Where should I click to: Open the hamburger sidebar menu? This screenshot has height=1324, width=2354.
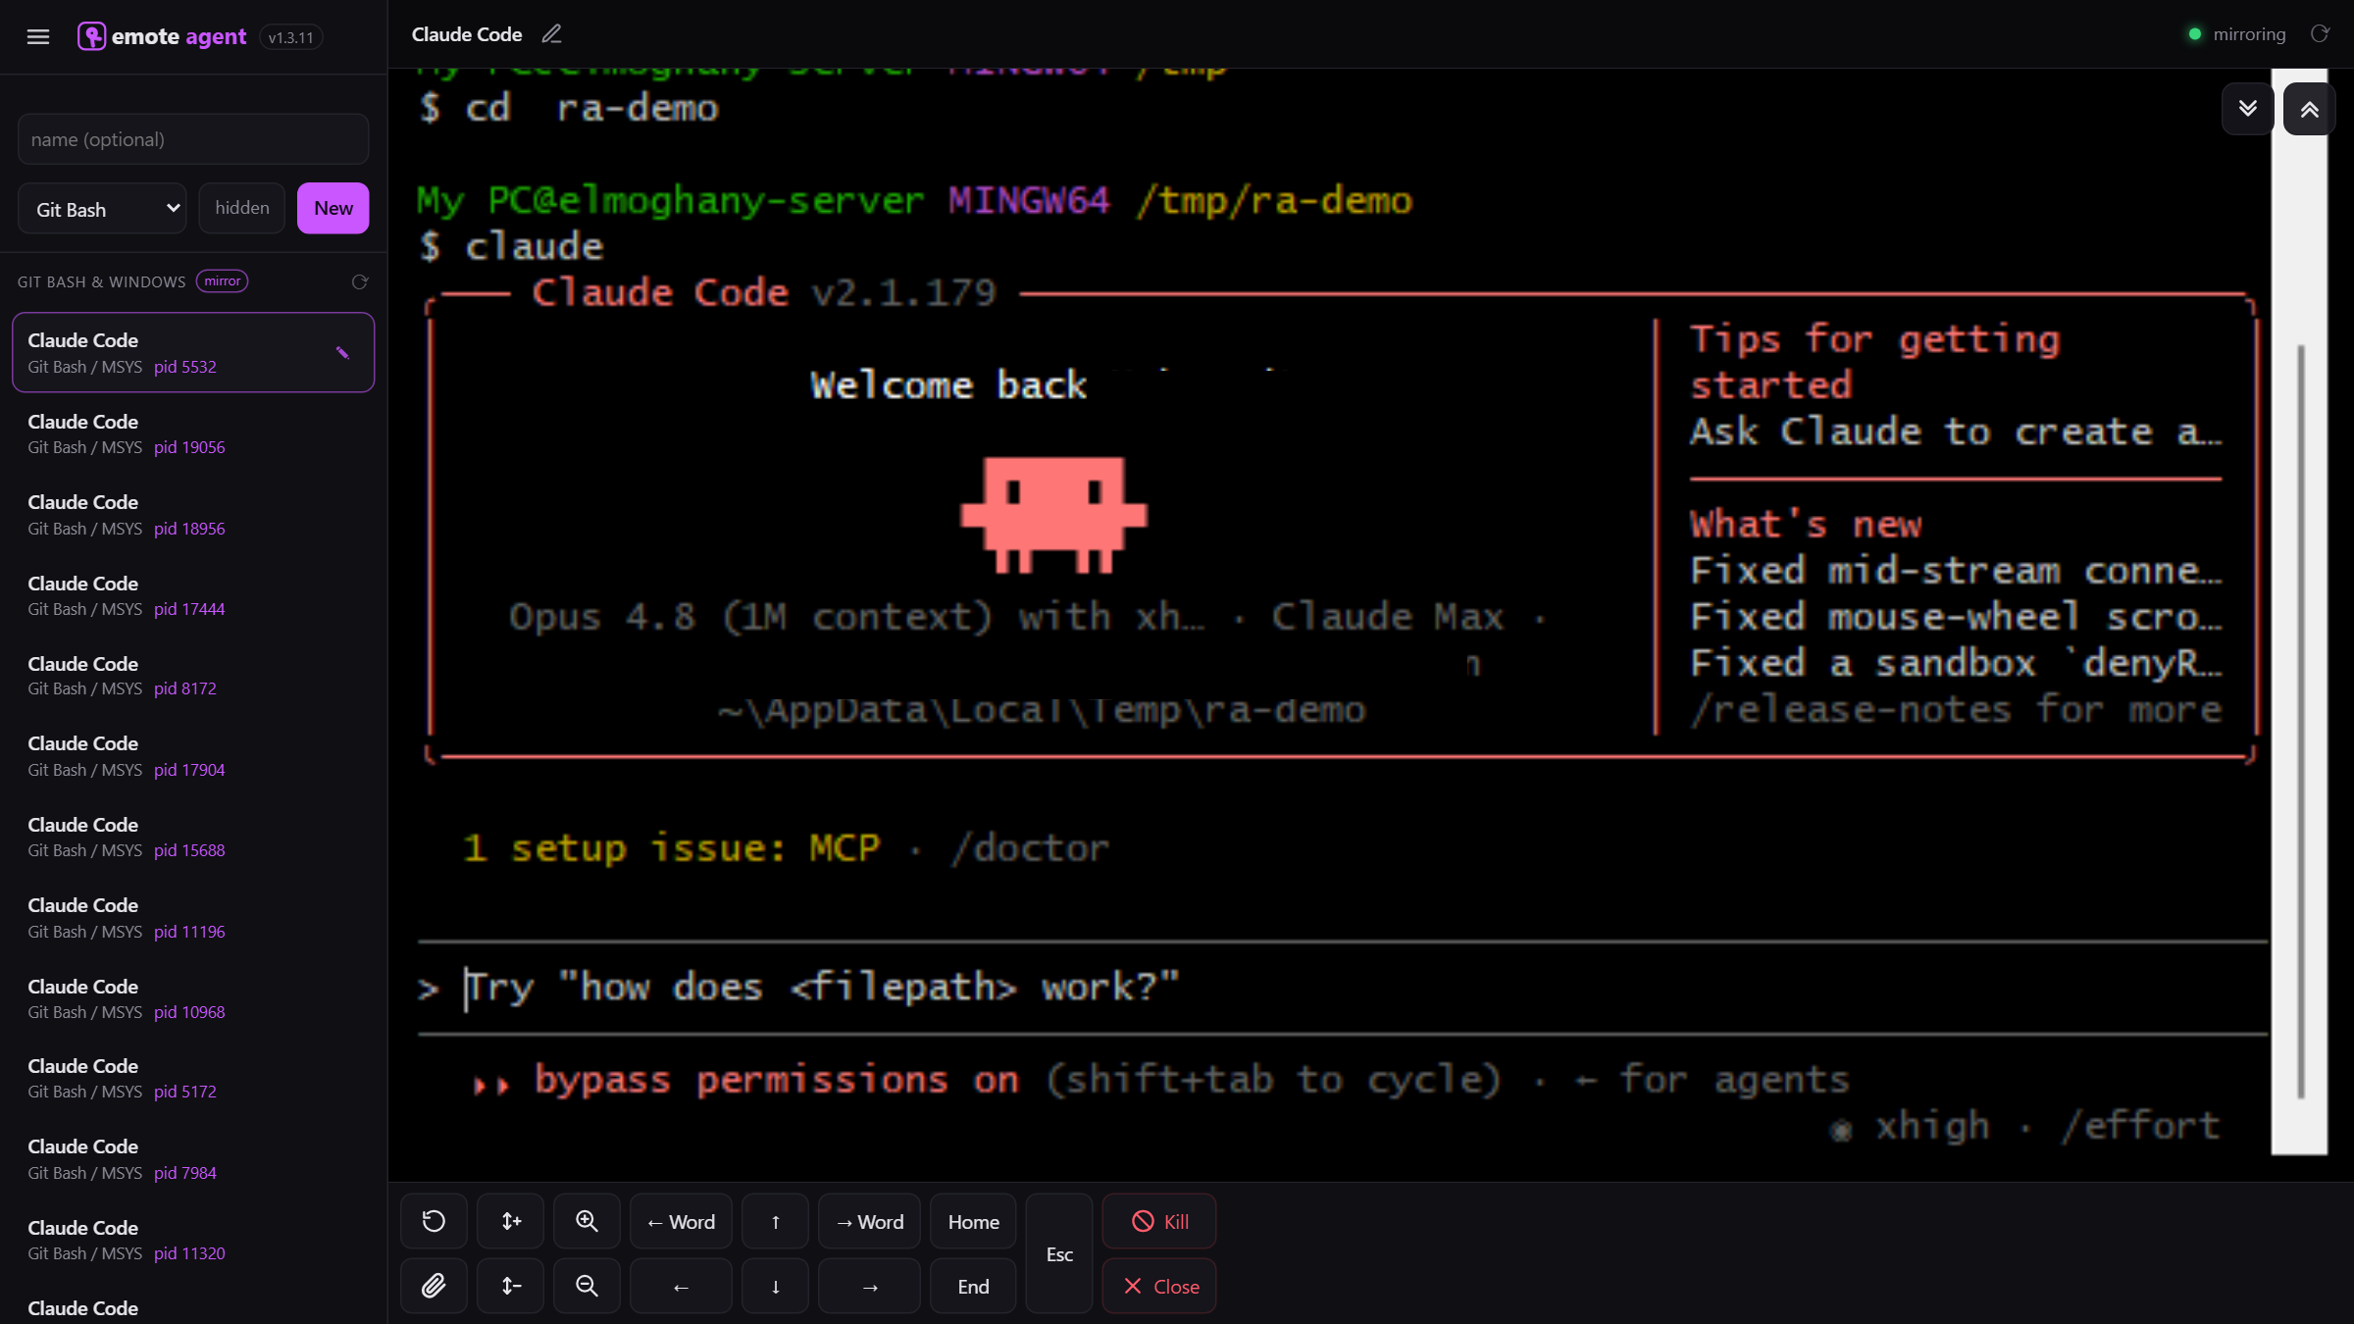tap(38, 37)
